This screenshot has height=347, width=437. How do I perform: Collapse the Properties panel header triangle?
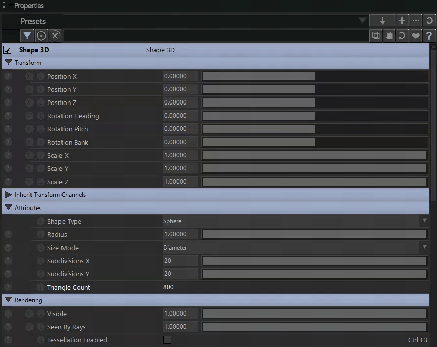pyautogui.click(x=10, y=5)
